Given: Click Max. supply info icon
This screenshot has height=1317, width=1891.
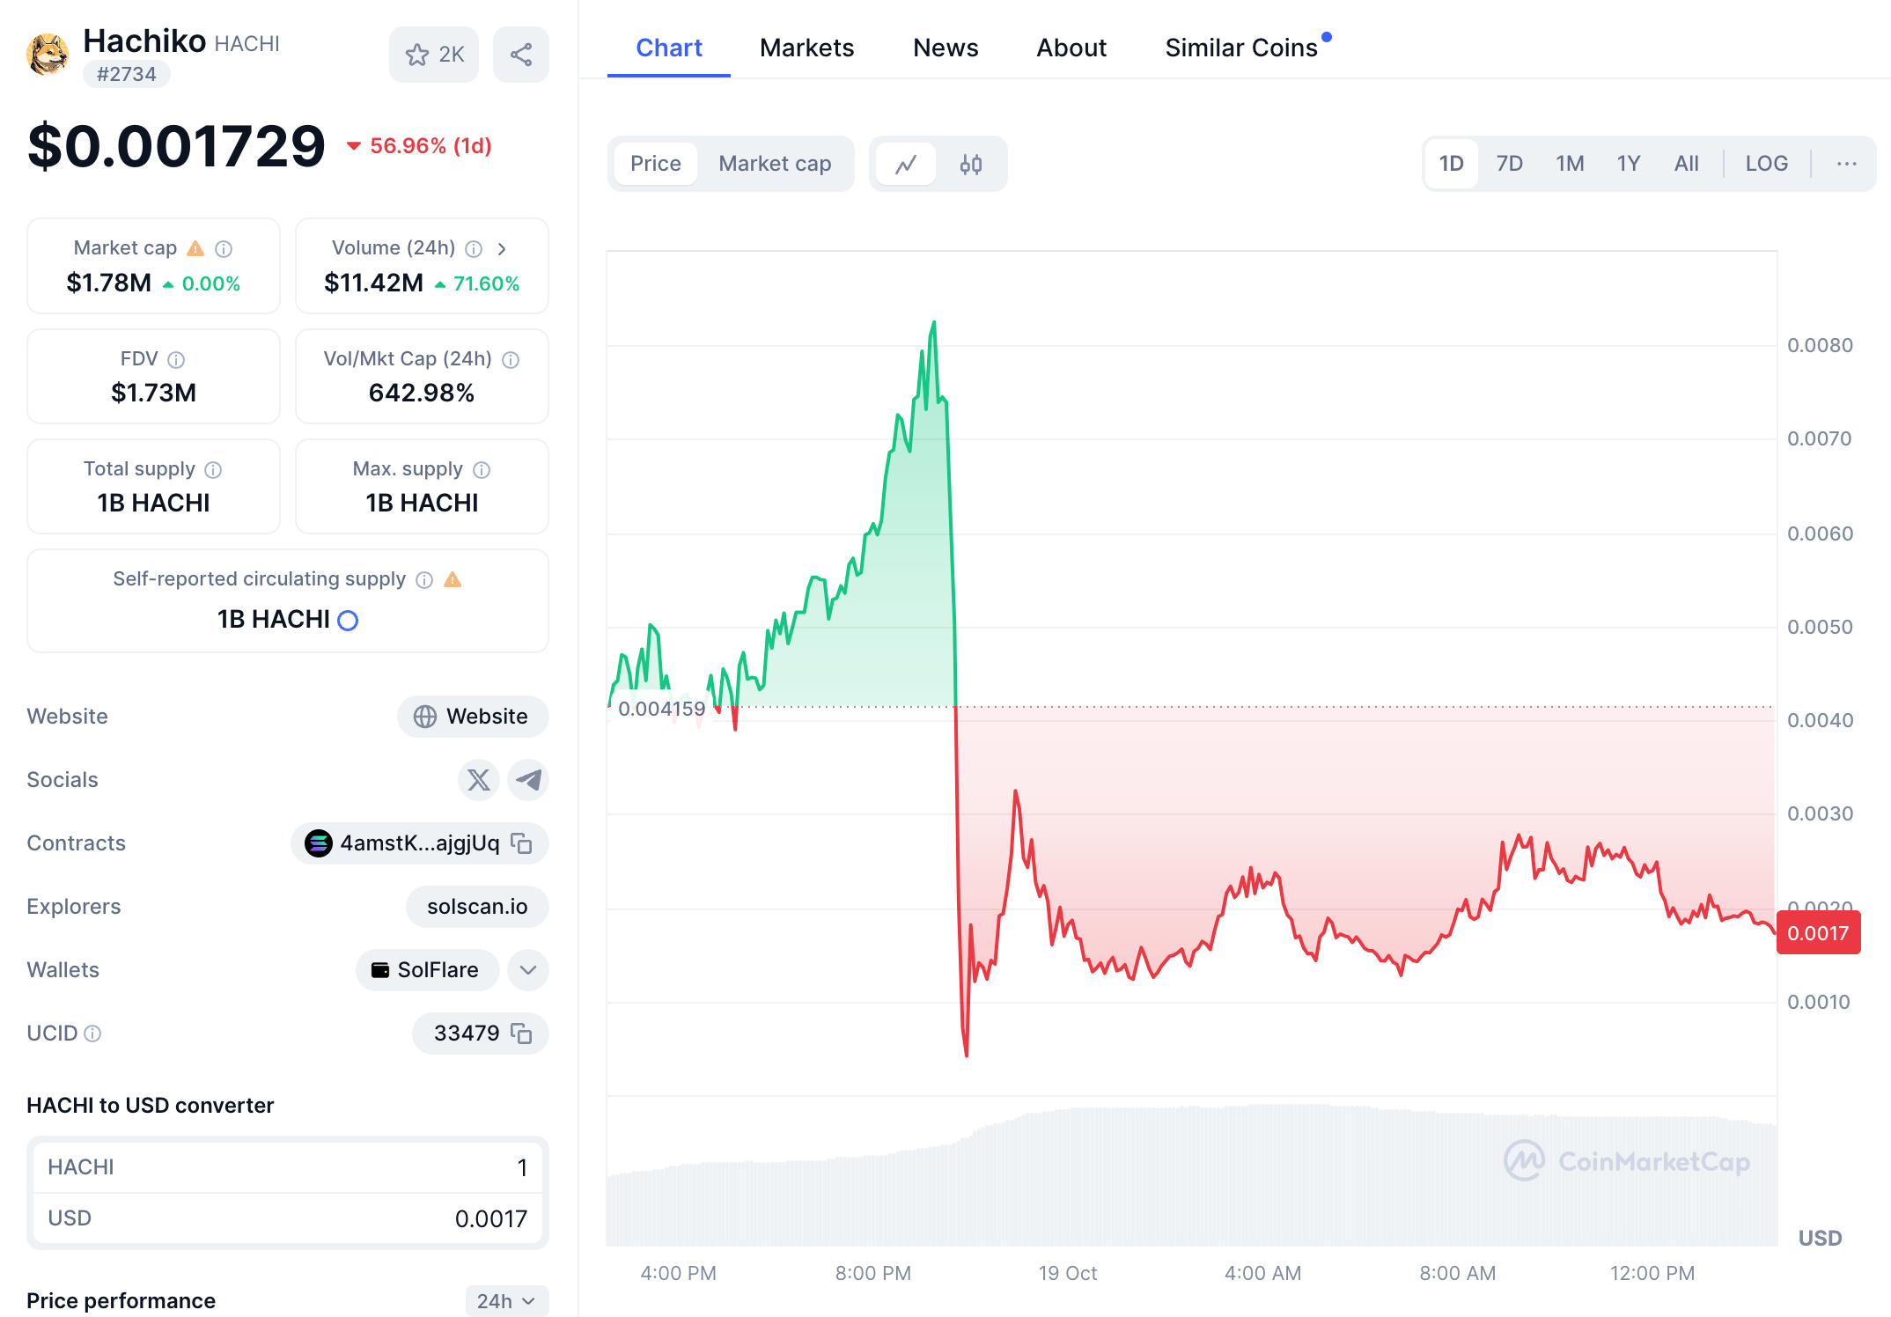Looking at the screenshot, I should pyautogui.click(x=482, y=470).
